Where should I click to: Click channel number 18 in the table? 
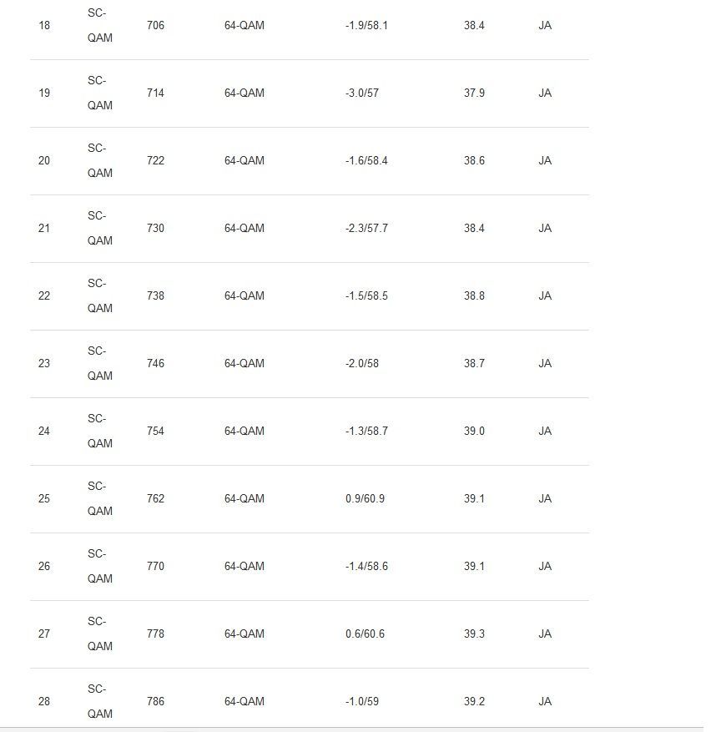point(44,26)
